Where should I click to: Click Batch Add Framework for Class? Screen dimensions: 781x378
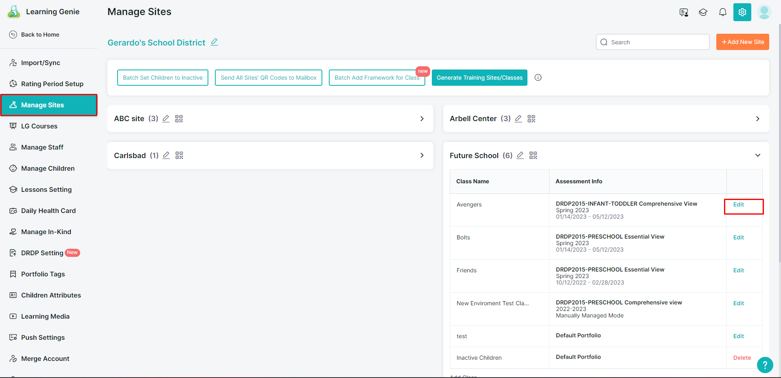(x=377, y=78)
